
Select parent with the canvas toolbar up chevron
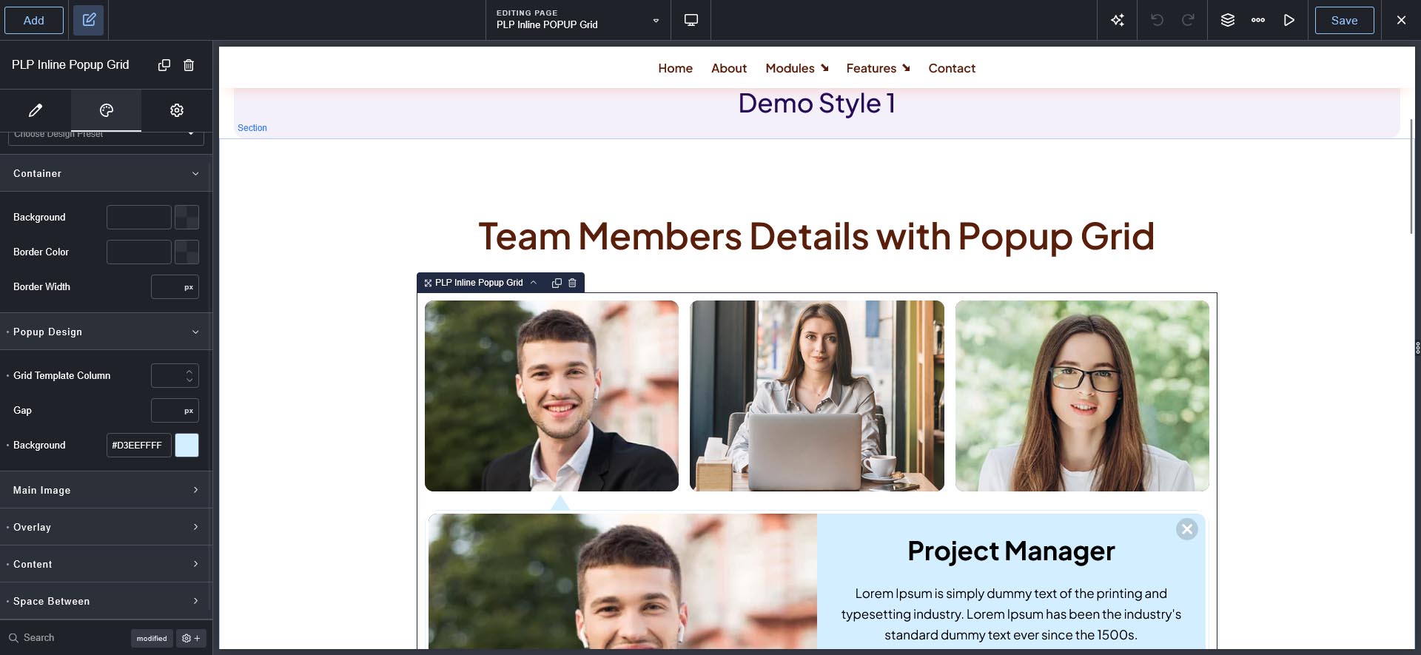pyautogui.click(x=533, y=283)
